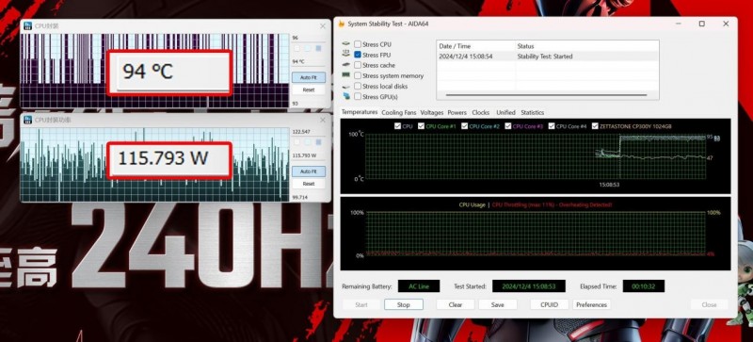Click the cache icon beside Stress cache
753x342 pixels.
pos(345,65)
